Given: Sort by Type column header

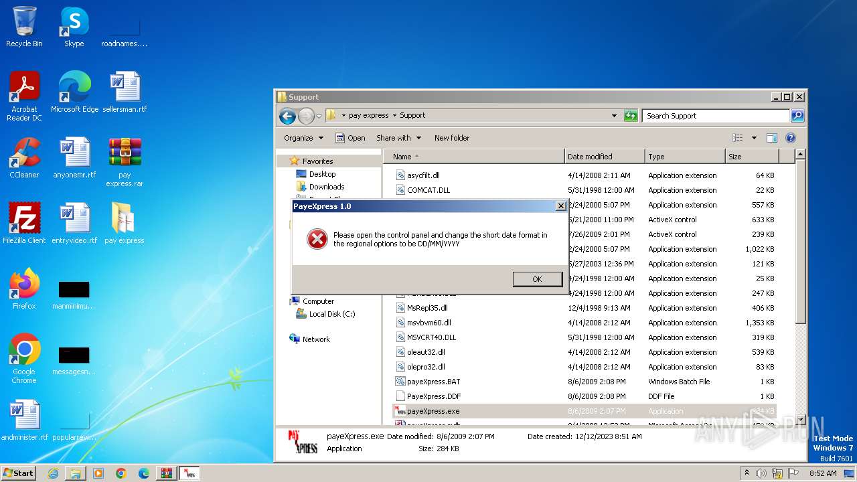Looking at the screenshot, I should pos(685,157).
